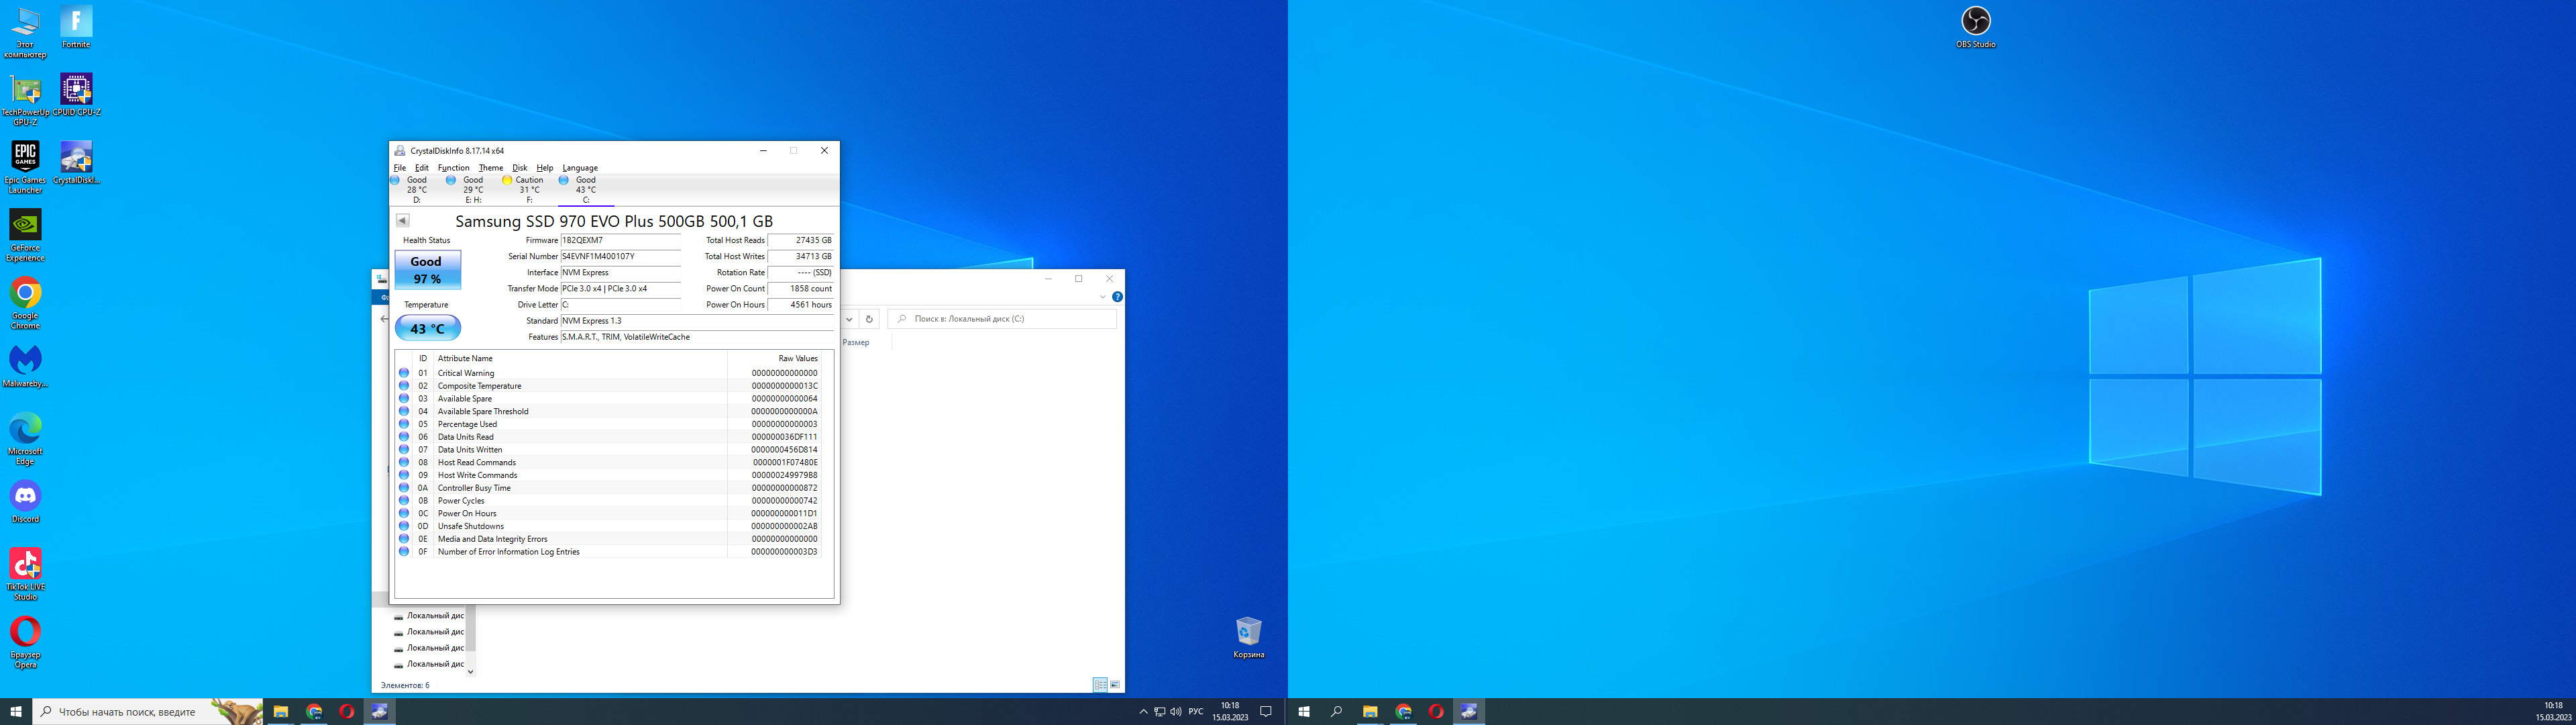Click the previous disk arrow button

(x=402, y=220)
